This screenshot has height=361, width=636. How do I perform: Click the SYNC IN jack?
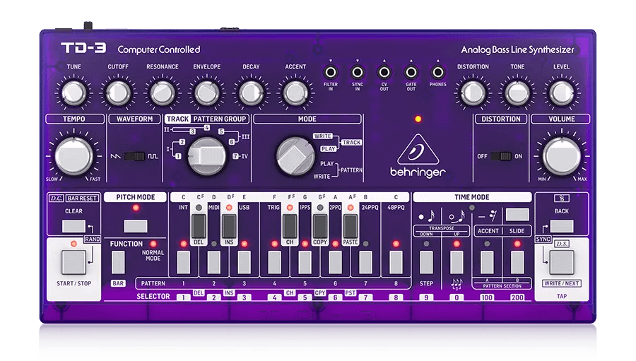click(358, 72)
